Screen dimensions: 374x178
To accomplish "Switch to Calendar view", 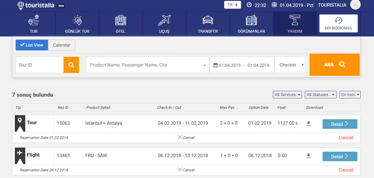I will 62,45.
